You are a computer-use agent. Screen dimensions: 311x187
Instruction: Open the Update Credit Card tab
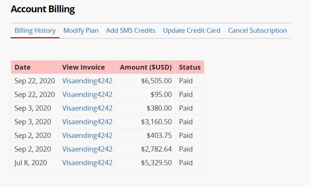point(192,30)
